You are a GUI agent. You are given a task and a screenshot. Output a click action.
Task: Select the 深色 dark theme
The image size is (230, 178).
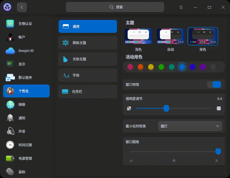pos(203,36)
